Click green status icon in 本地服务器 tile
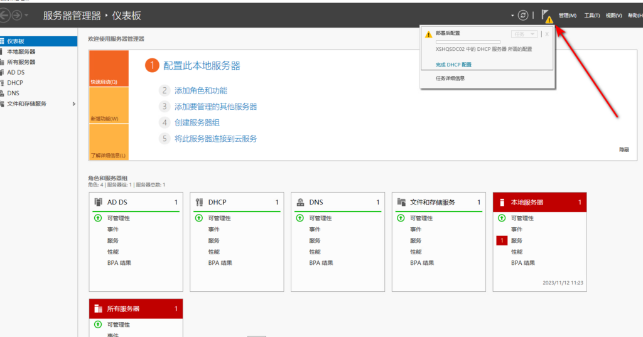This screenshot has width=643, height=337. [x=502, y=218]
